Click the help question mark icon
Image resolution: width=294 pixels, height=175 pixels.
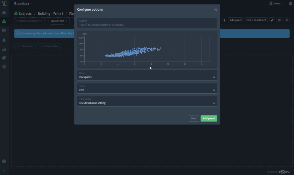[4, 161]
